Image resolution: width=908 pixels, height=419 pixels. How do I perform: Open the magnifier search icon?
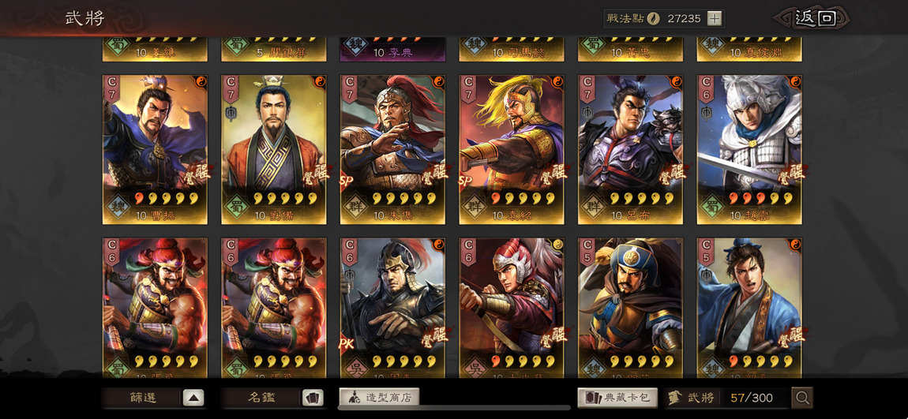coord(803,398)
